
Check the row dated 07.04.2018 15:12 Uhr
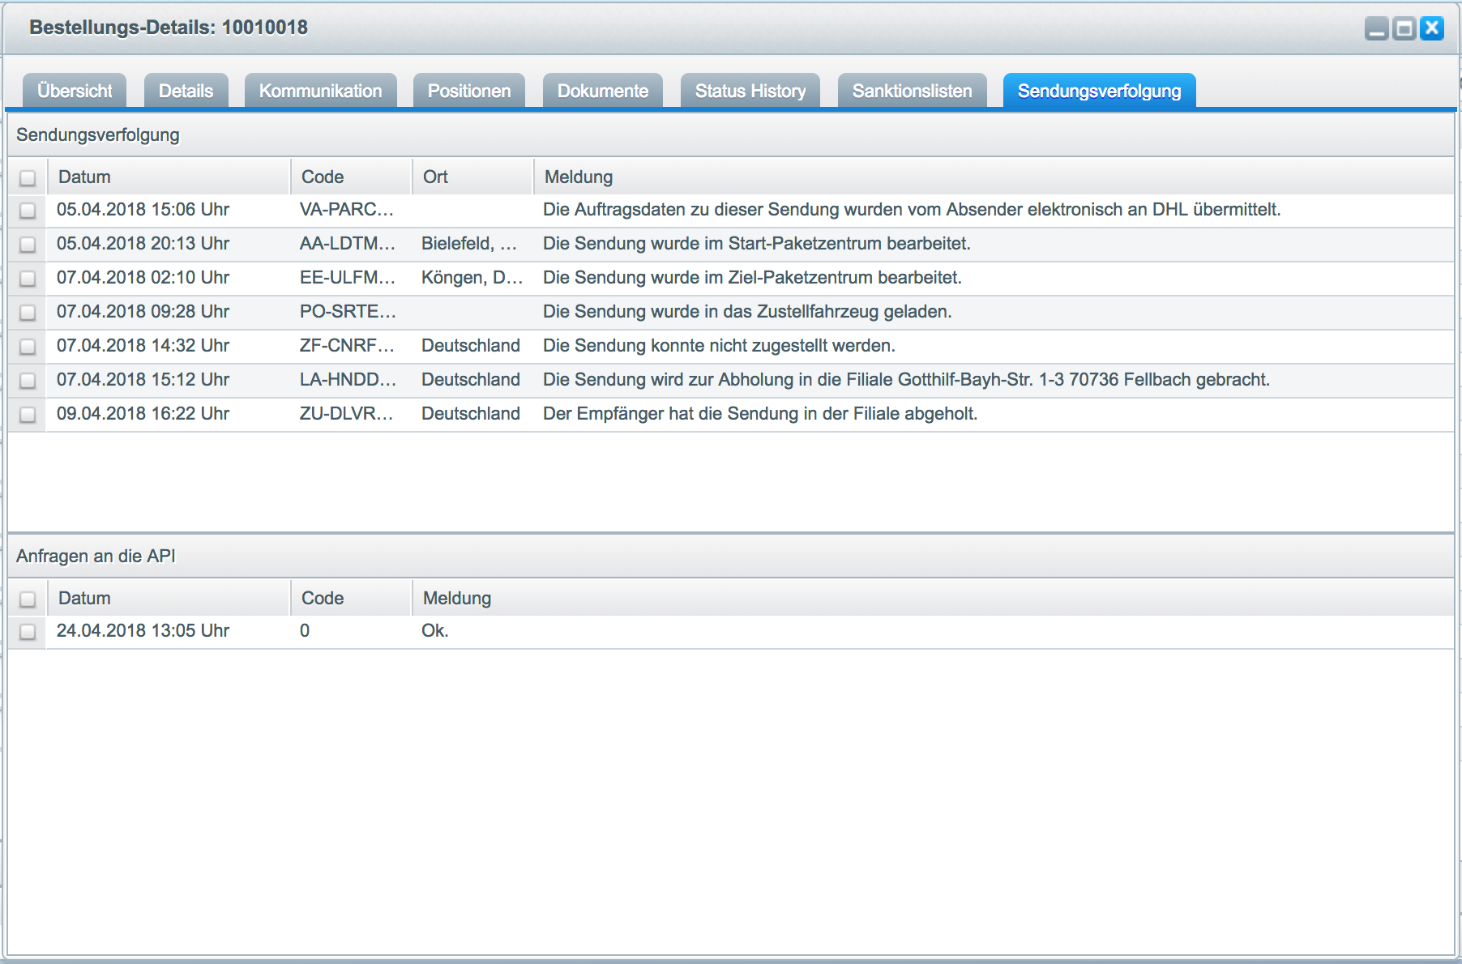click(28, 381)
